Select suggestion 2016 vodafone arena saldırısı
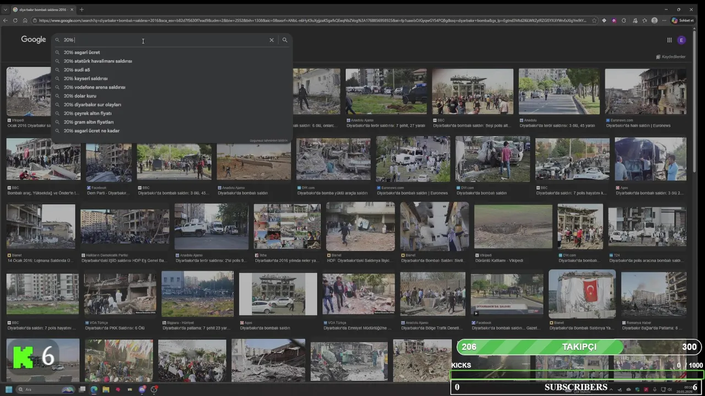Viewport: 705px width, 396px height. coord(171,87)
